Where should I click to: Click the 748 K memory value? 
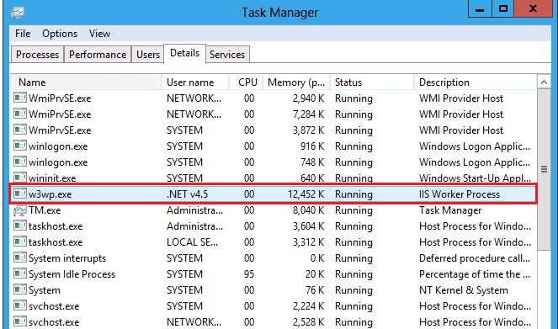[x=312, y=162]
